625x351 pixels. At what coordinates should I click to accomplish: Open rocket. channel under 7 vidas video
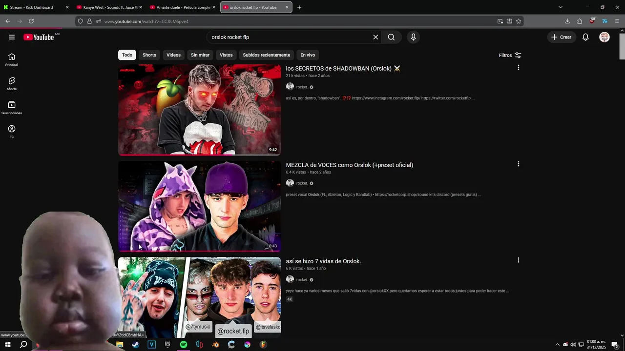[x=302, y=280]
